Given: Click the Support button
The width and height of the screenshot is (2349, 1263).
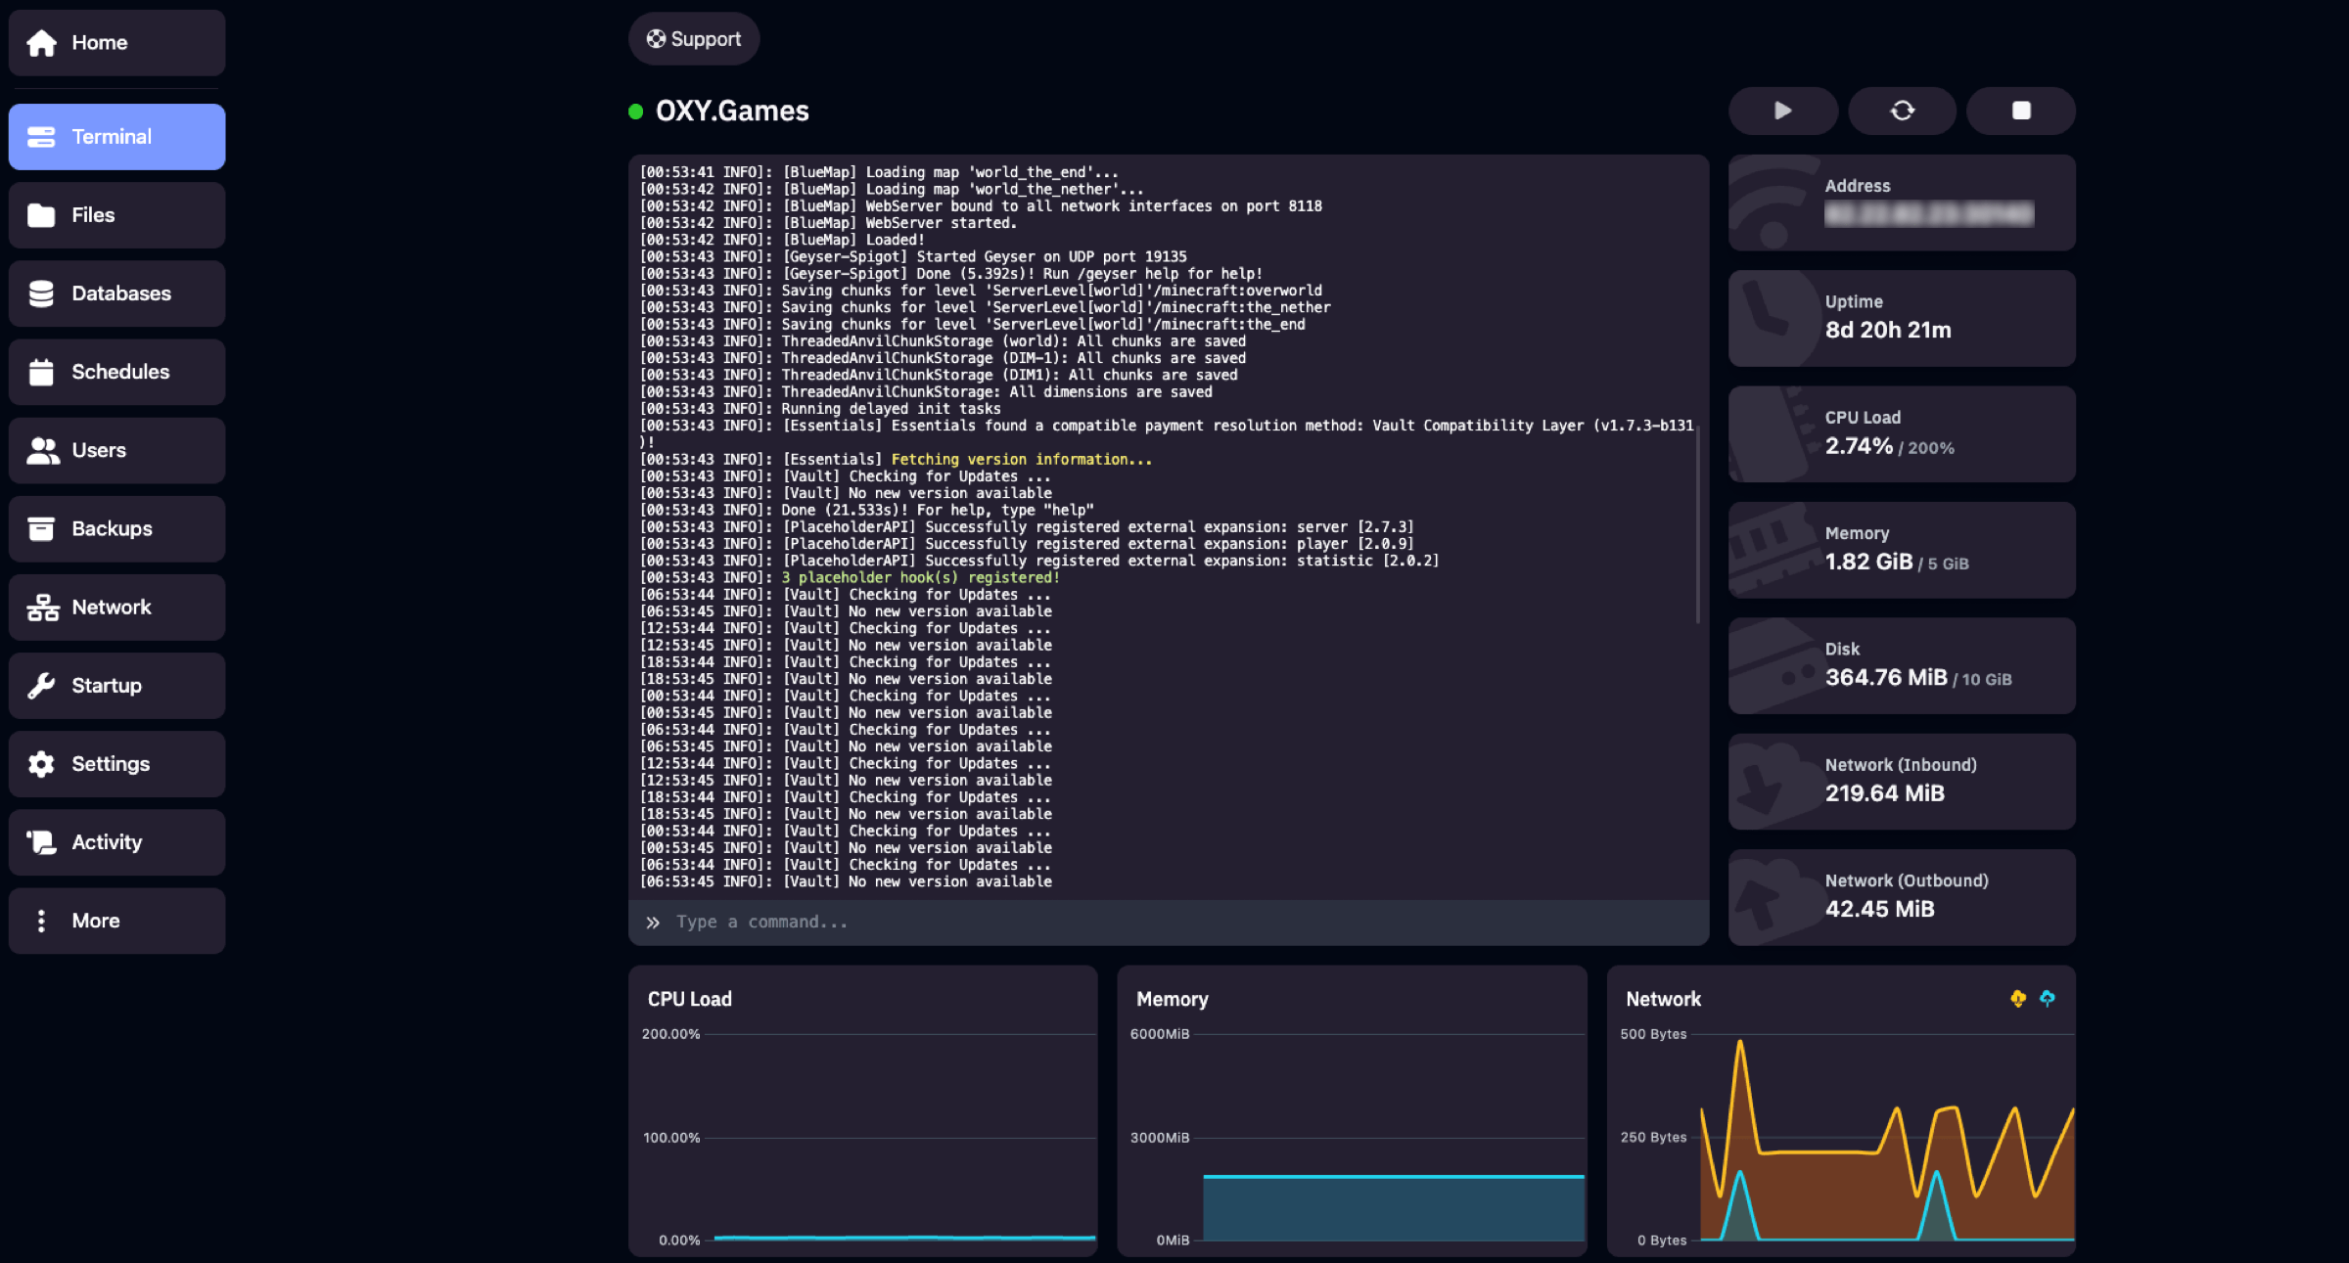Looking at the screenshot, I should tap(694, 39).
